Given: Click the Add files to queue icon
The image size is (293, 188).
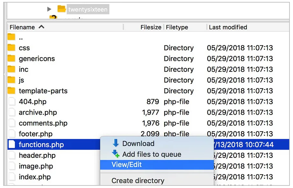Looking at the screenshot, I should (116, 154).
